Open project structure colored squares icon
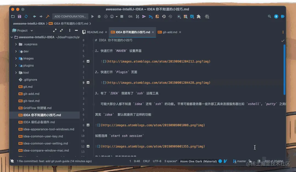 pyautogui.click(x=185, y=17)
